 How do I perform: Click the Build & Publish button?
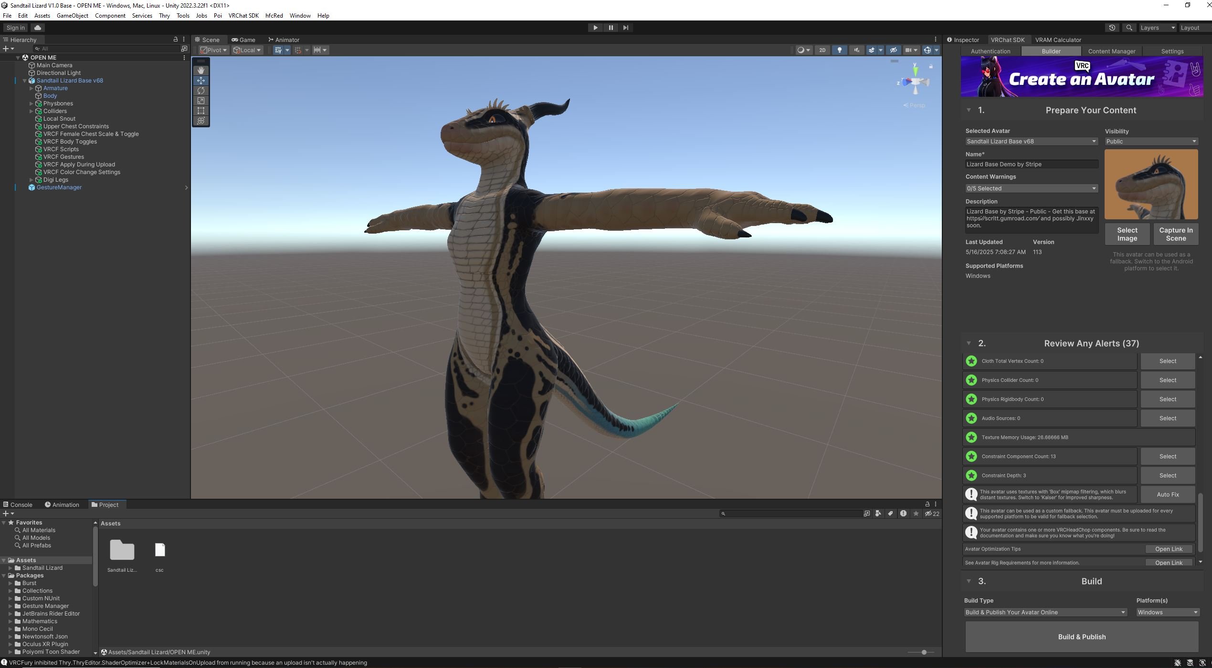[1082, 637]
